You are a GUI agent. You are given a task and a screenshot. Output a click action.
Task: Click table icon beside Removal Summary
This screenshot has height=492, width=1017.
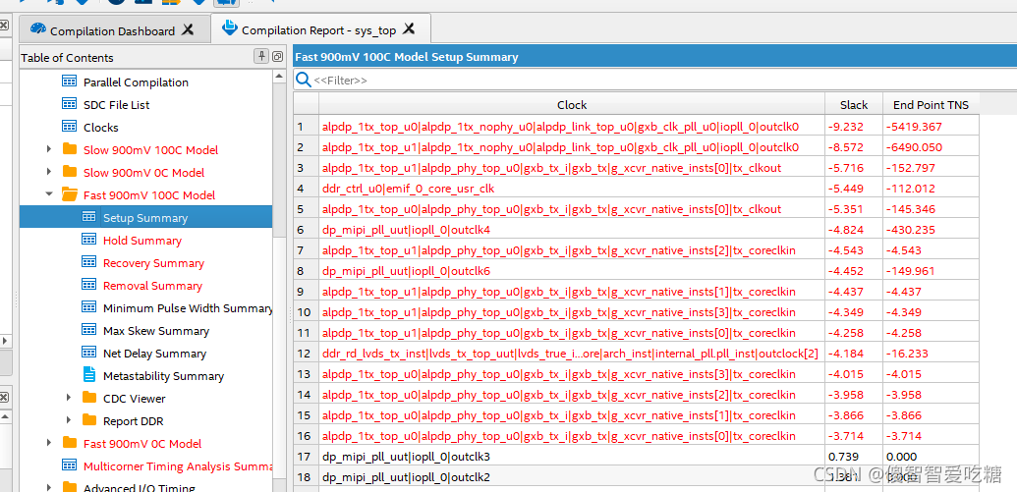pyautogui.click(x=89, y=285)
